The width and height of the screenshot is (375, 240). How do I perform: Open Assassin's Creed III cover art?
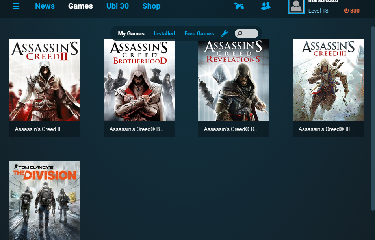point(328,80)
